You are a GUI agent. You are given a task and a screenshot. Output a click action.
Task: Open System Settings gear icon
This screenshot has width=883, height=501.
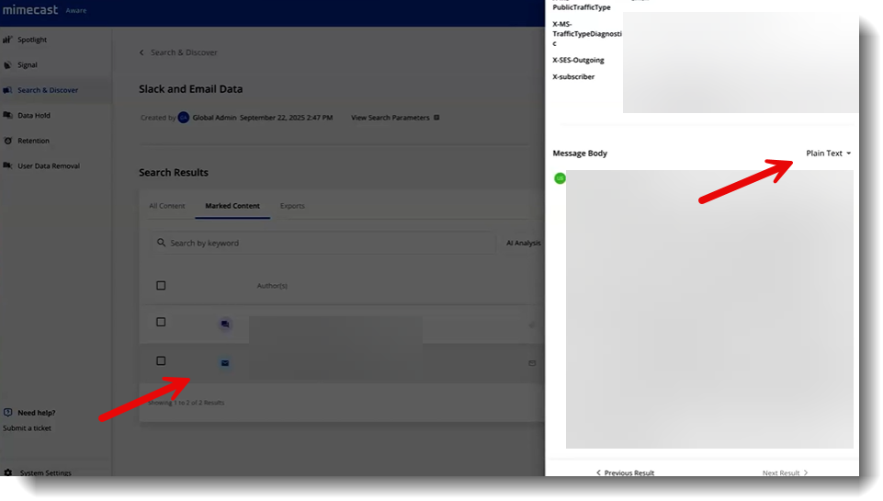coord(8,473)
